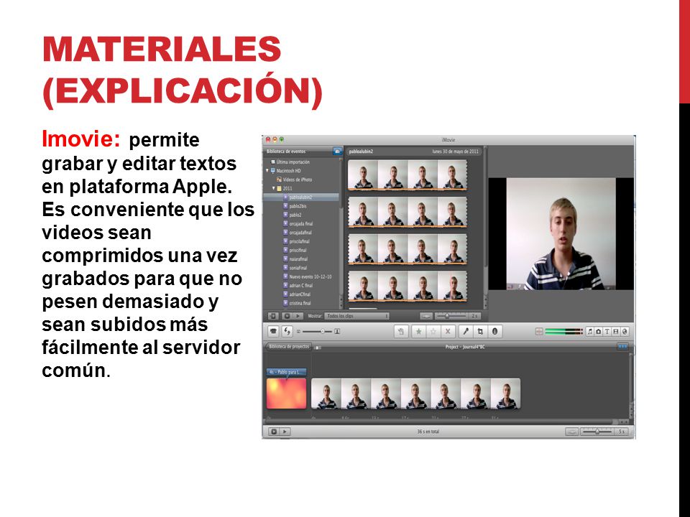Play the project from bottom bar
Viewport: 690px width, 517px height.
click(x=285, y=432)
